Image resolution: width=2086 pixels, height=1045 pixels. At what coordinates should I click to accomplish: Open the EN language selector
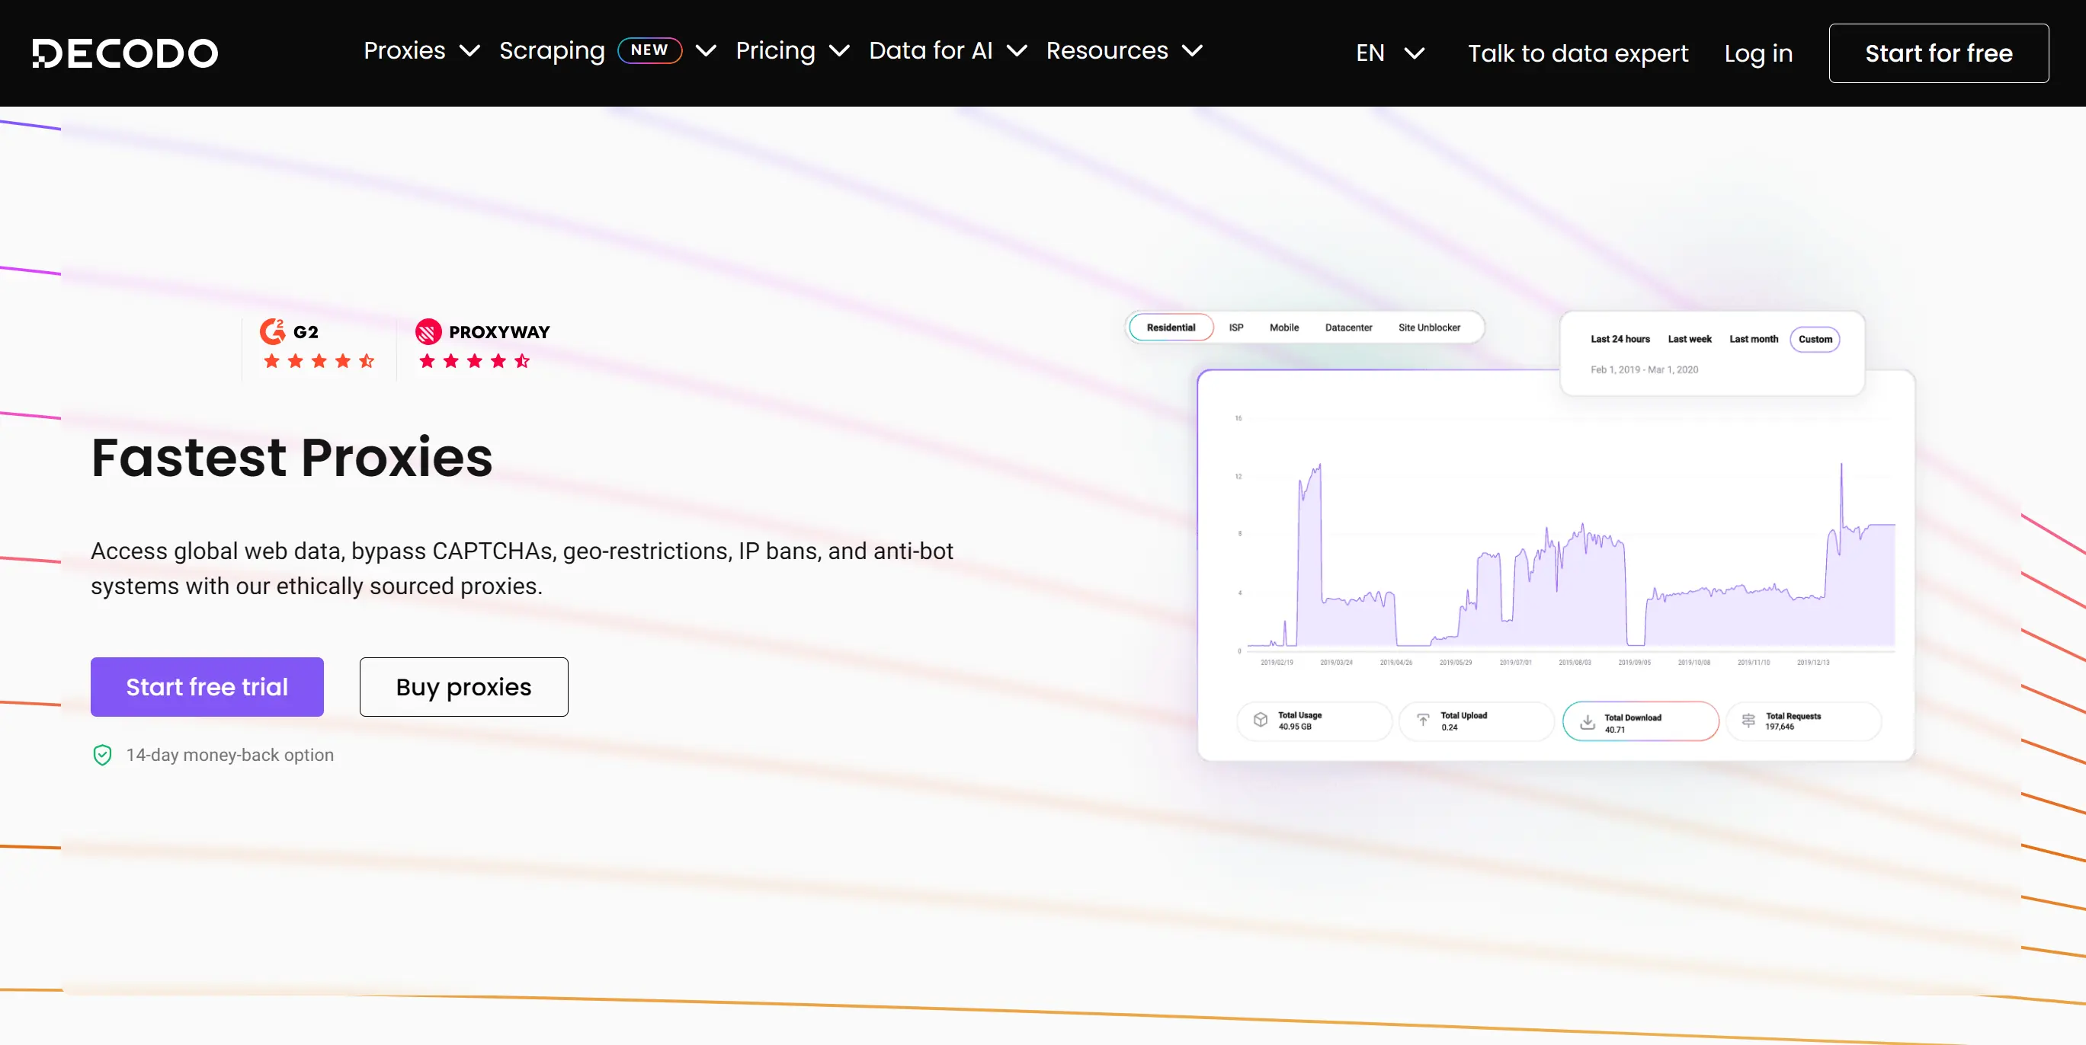tap(1390, 53)
